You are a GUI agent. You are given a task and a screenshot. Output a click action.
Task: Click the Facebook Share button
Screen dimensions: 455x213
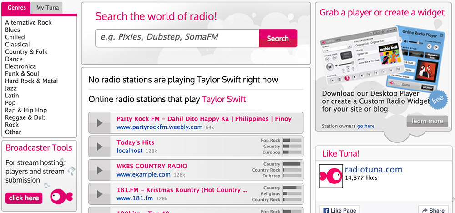(x=434, y=210)
